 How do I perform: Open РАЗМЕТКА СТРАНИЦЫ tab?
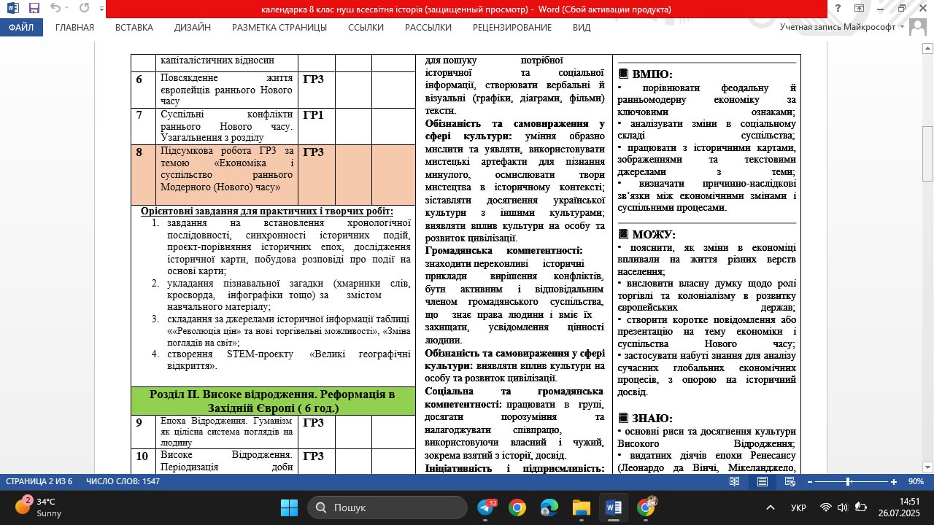[279, 27]
